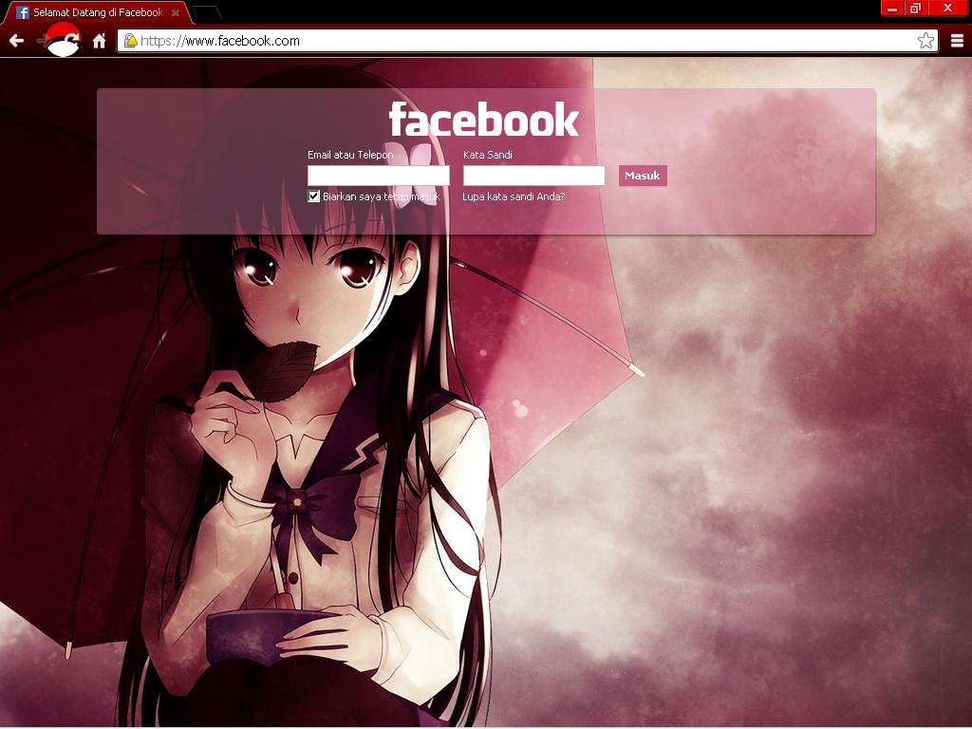Focus the address bar URL field
Image resolution: width=972 pixels, height=729 pixels.
pos(527,41)
